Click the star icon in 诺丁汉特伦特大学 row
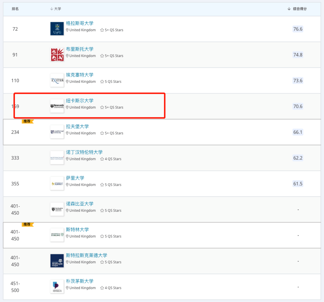Image resolution: width=324 pixels, height=302 pixels. 102,159
